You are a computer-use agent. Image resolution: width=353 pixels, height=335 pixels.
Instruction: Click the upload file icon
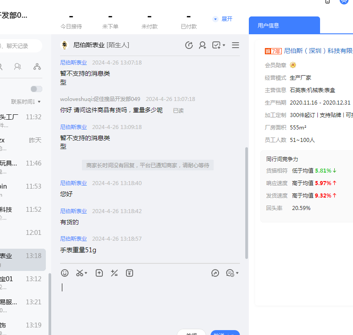click(x=99, y=273)
